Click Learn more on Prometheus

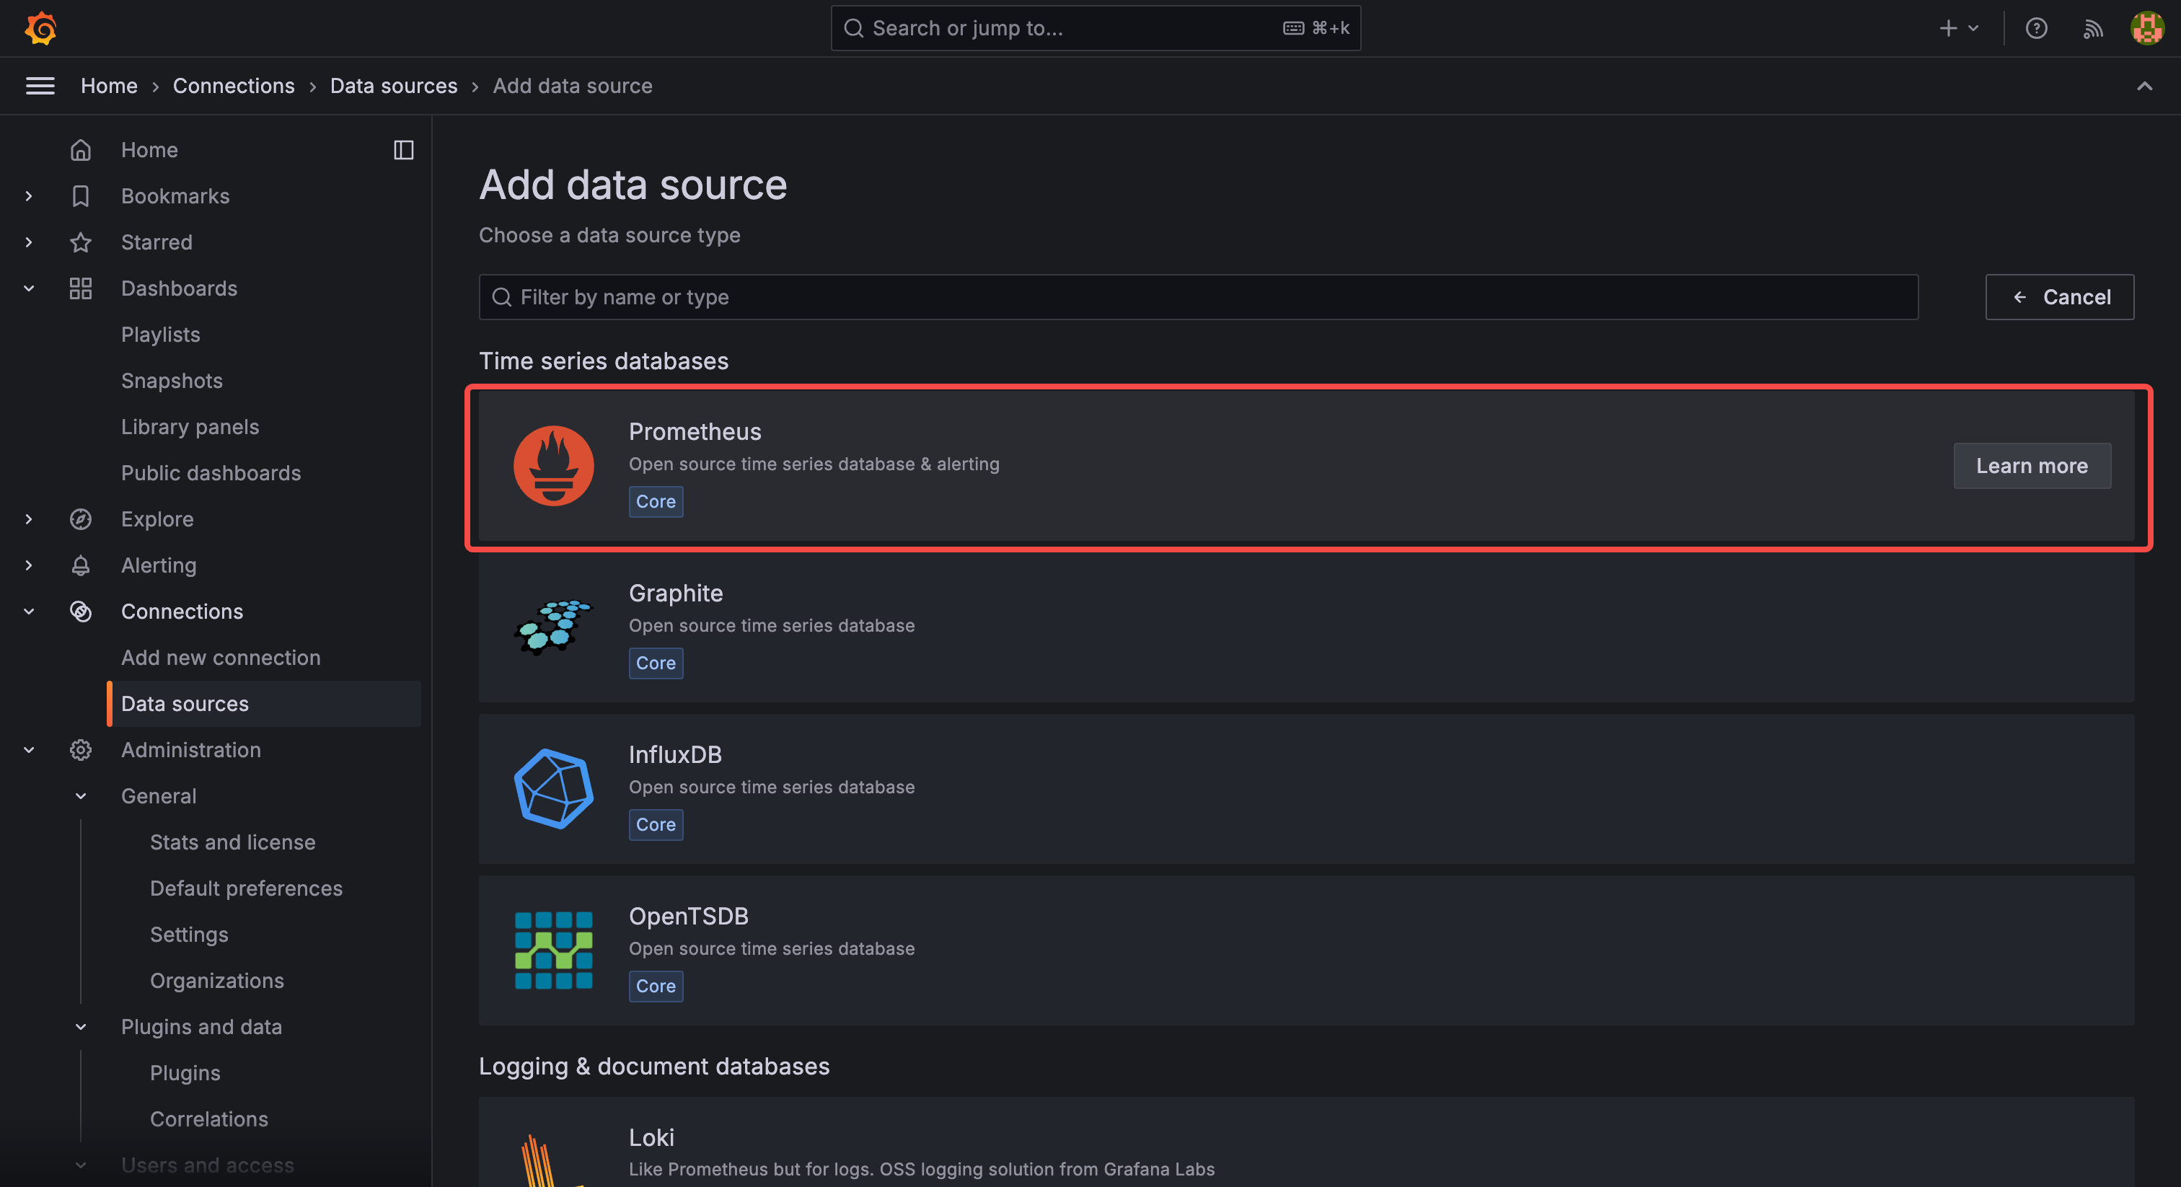click(x=2031, y=466)
